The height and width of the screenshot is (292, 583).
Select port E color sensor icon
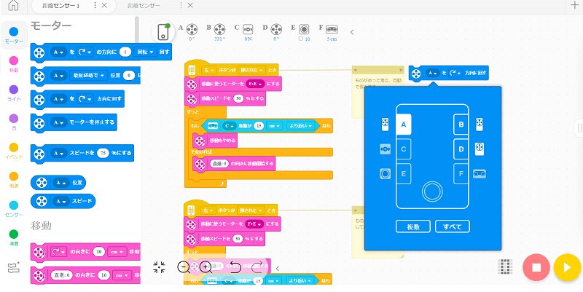(x=304, y=29)
